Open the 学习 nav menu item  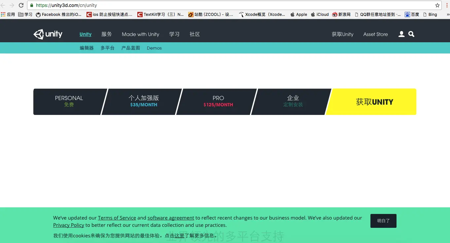(174, 34)
